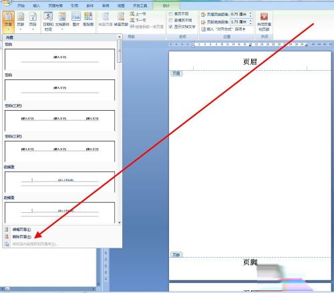Toggle Different Odd & Even Pages checkbox
Image resolution: width=334 pixels, height=293 pixels.
tap(180, 20)
